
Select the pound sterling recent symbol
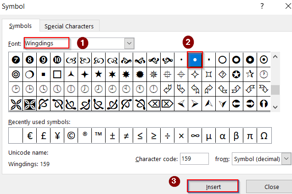click(43, 136)
